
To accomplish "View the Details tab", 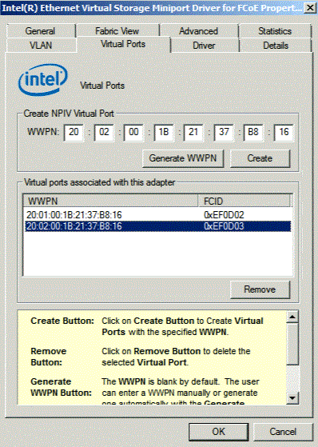I will 276,46.
